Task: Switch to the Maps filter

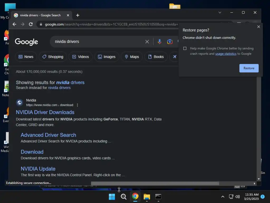Action: coord(132,57)
